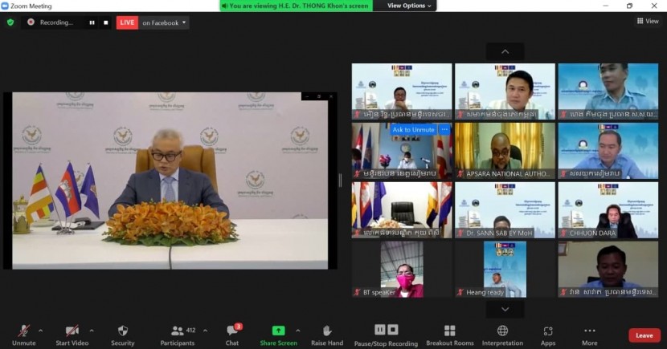Open the Participants panel
The image size is (667, 349).
click(x=178, y=331)
